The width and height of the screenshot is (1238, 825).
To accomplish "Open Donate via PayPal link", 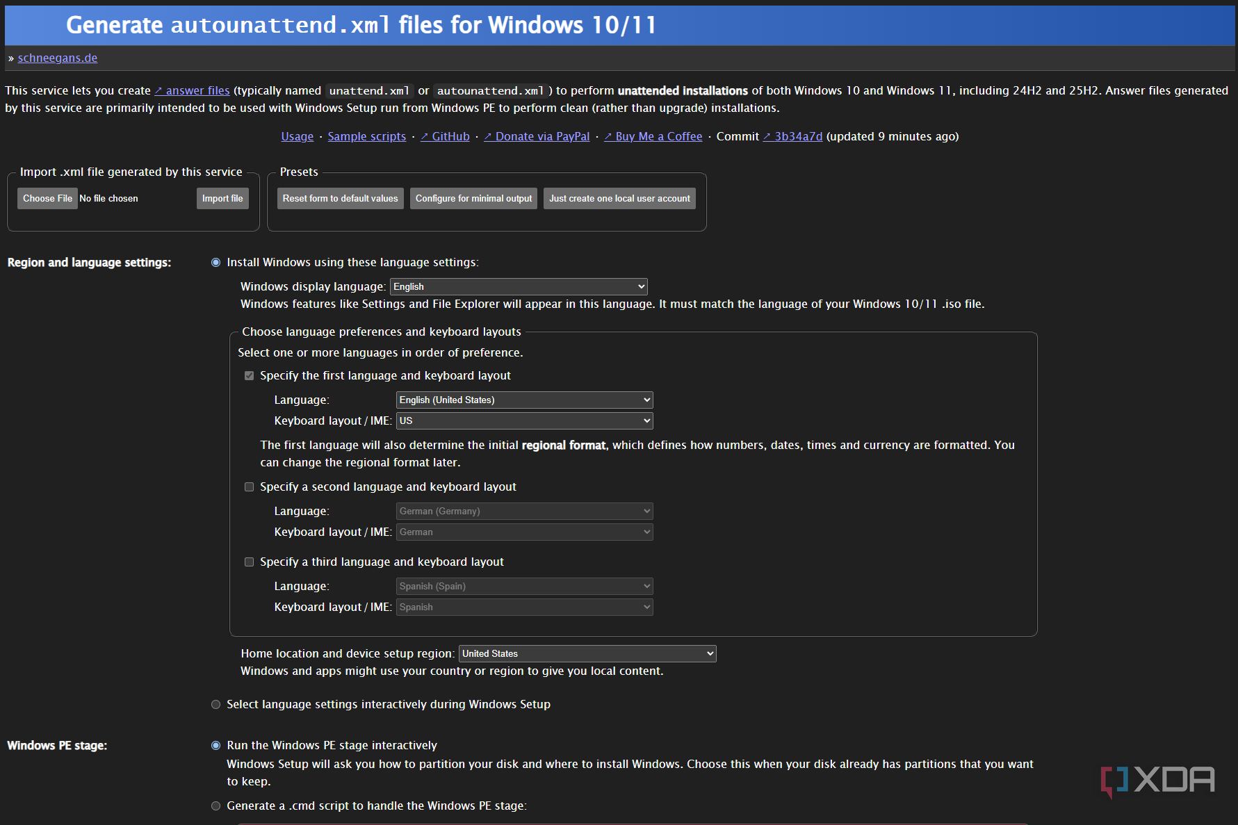I will [537, 136].
